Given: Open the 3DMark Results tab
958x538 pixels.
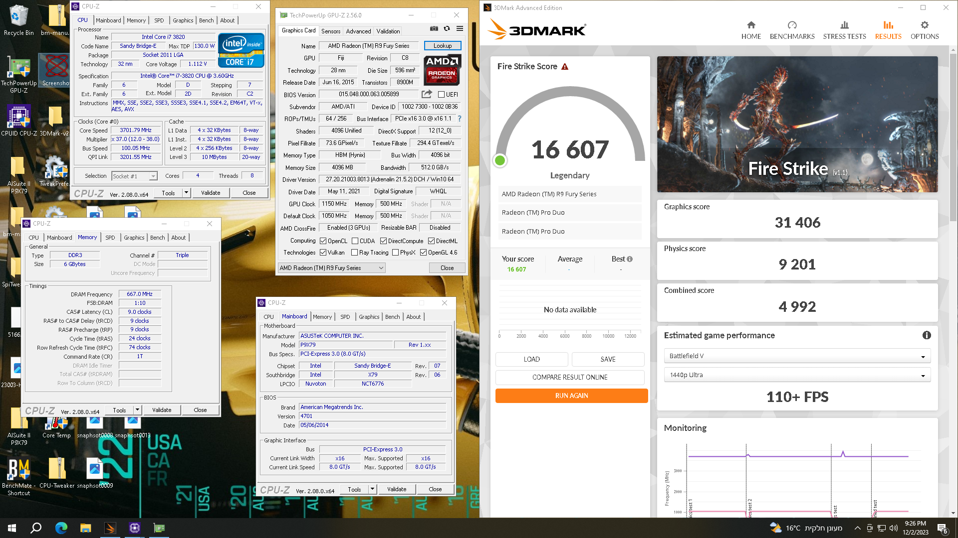Looking at the screenshot, I should click(x=888, y=30).
